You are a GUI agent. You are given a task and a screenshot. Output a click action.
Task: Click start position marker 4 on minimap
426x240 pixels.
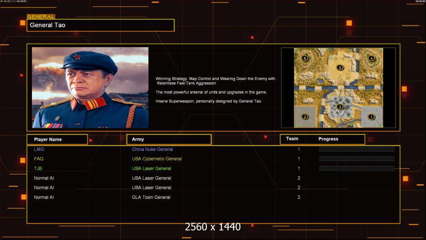pos(371,58)
